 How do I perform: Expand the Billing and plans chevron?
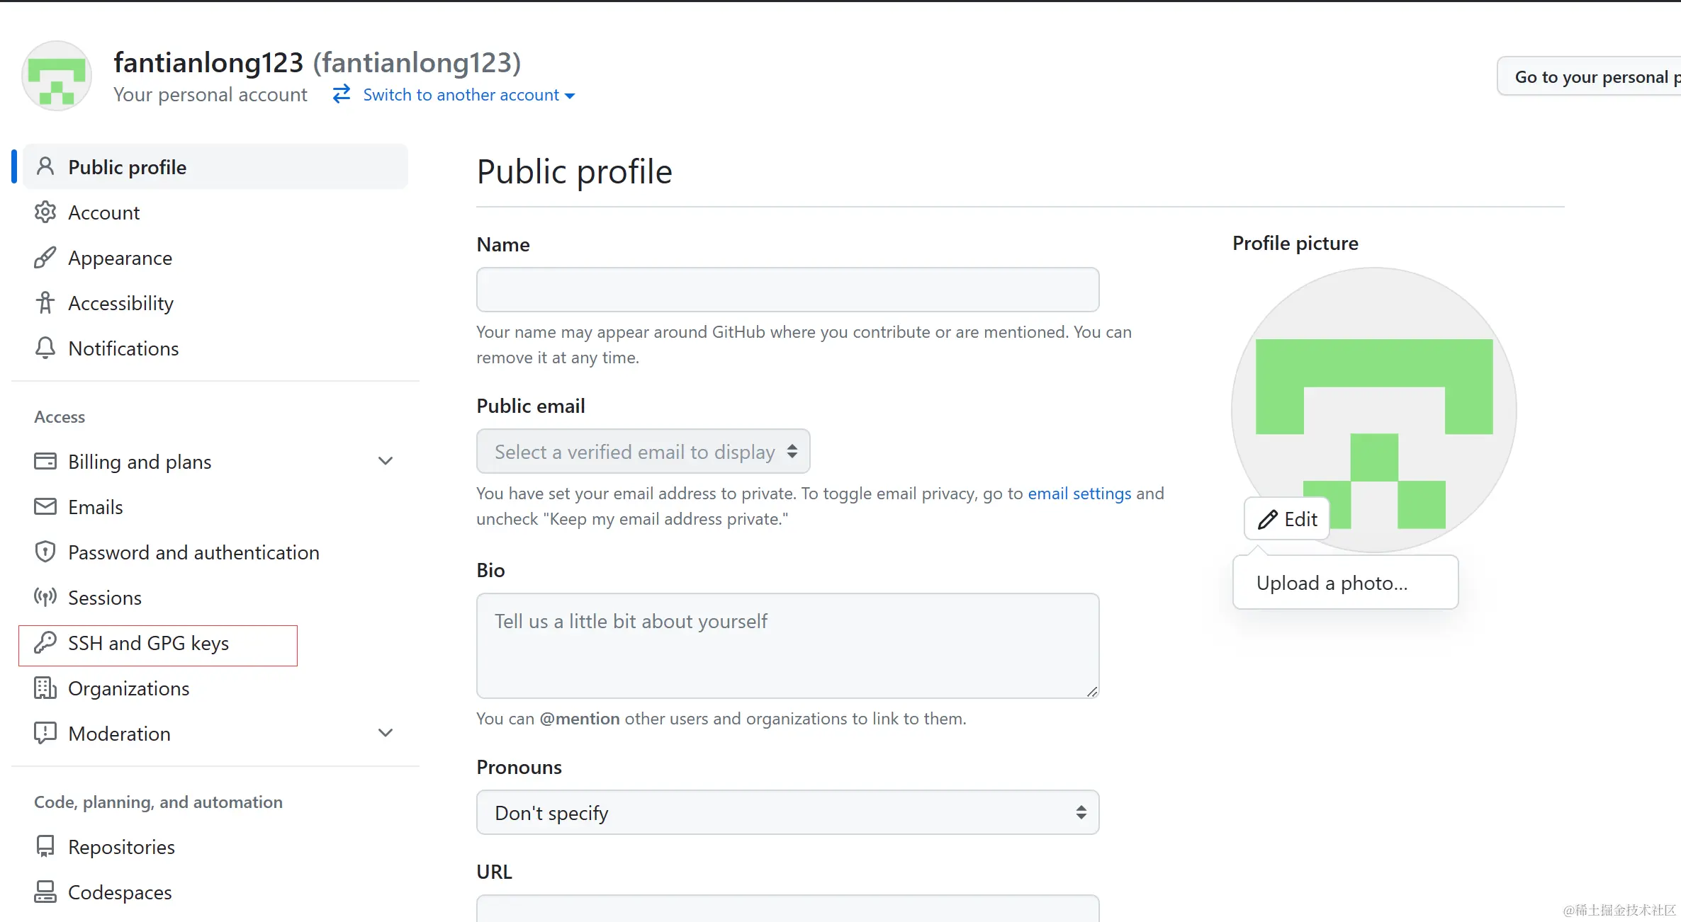pos(386,462)
